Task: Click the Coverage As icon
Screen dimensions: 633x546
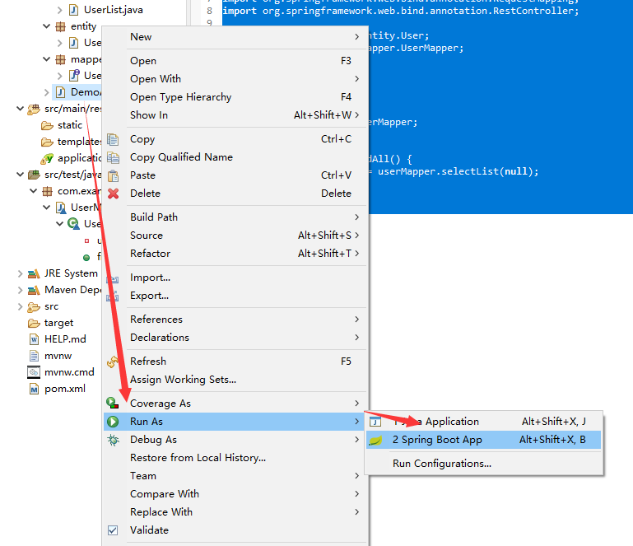Action: (113, 403)
